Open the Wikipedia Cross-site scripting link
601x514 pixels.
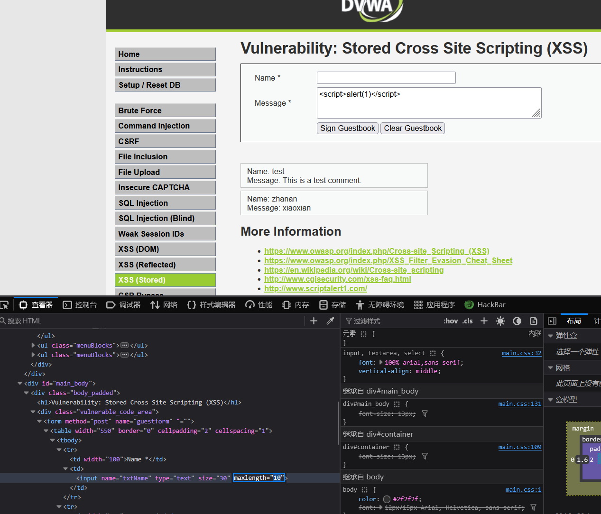point(354,270)
